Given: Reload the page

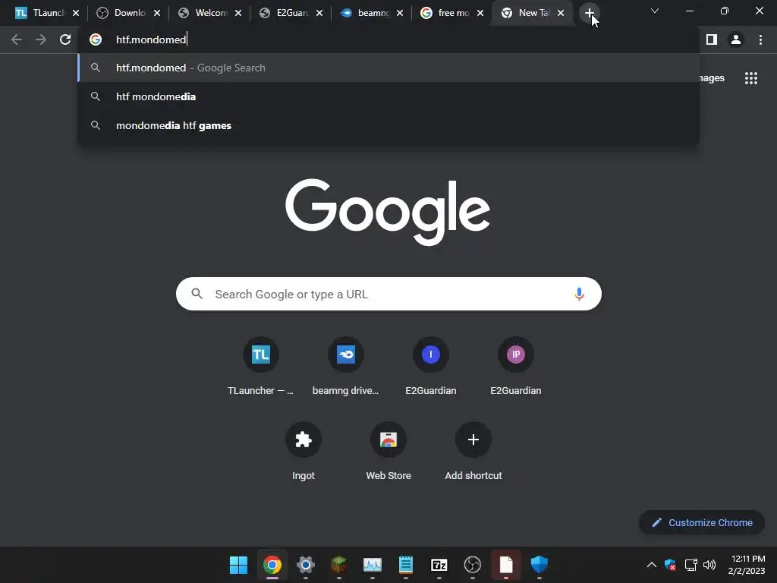Looking at the screenshot, I should (x=65, y=39).
